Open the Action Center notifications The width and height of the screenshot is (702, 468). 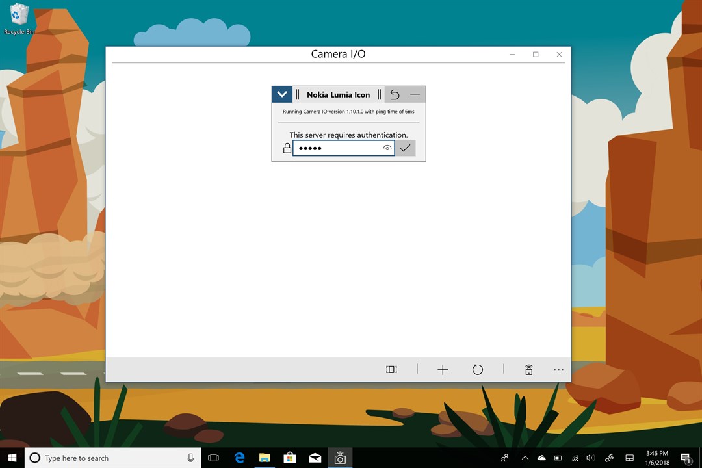[x=686, y=458]
